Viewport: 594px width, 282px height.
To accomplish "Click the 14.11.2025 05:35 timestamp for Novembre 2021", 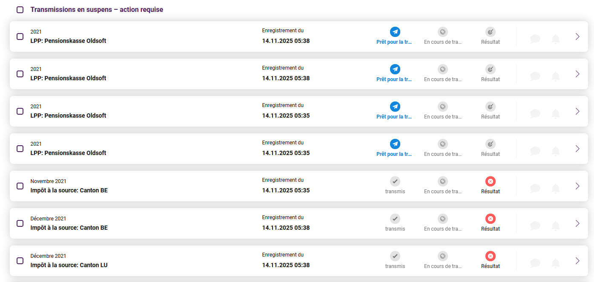I will (x=286, y=190).
